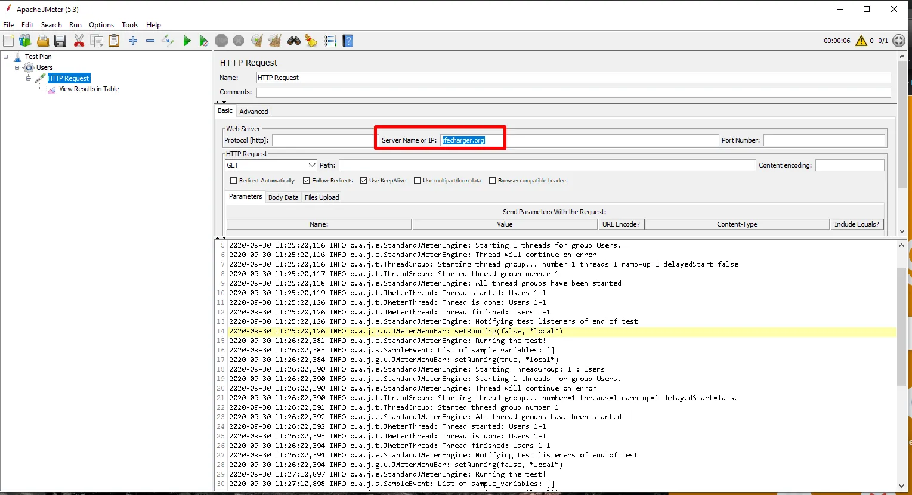
Task: Click the Value column header
Action: (505, 224)
